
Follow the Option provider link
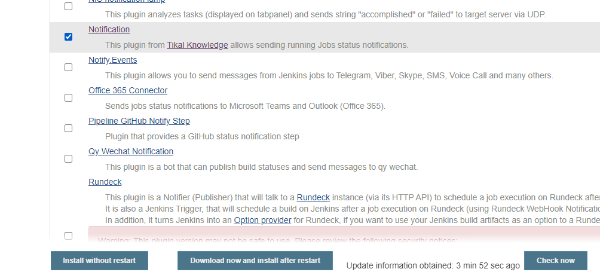click(262, 220)
